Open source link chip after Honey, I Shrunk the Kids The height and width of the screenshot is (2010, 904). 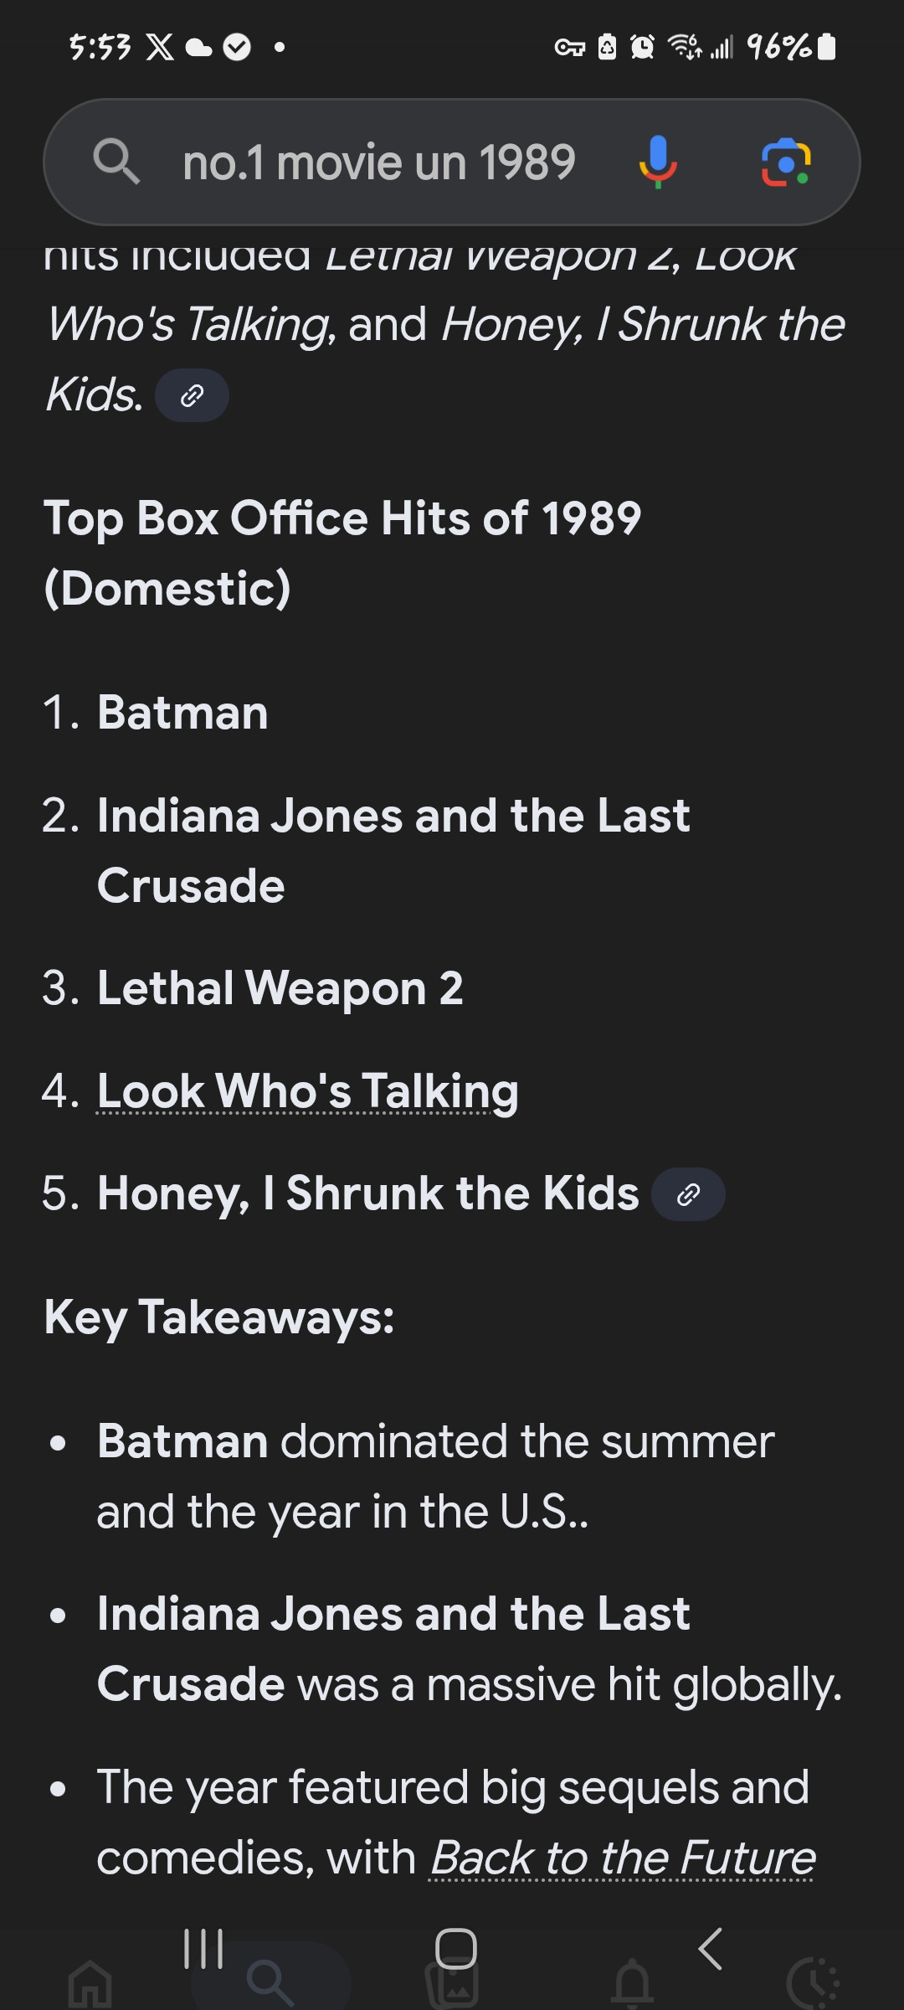[x=688, y=1194]
